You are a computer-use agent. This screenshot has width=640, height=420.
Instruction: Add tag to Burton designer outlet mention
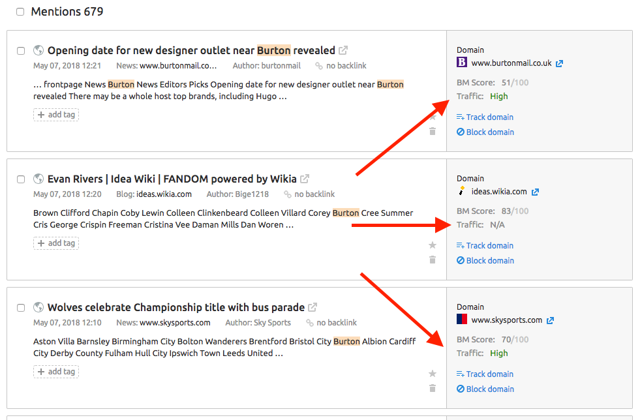(x=56, y=115)
